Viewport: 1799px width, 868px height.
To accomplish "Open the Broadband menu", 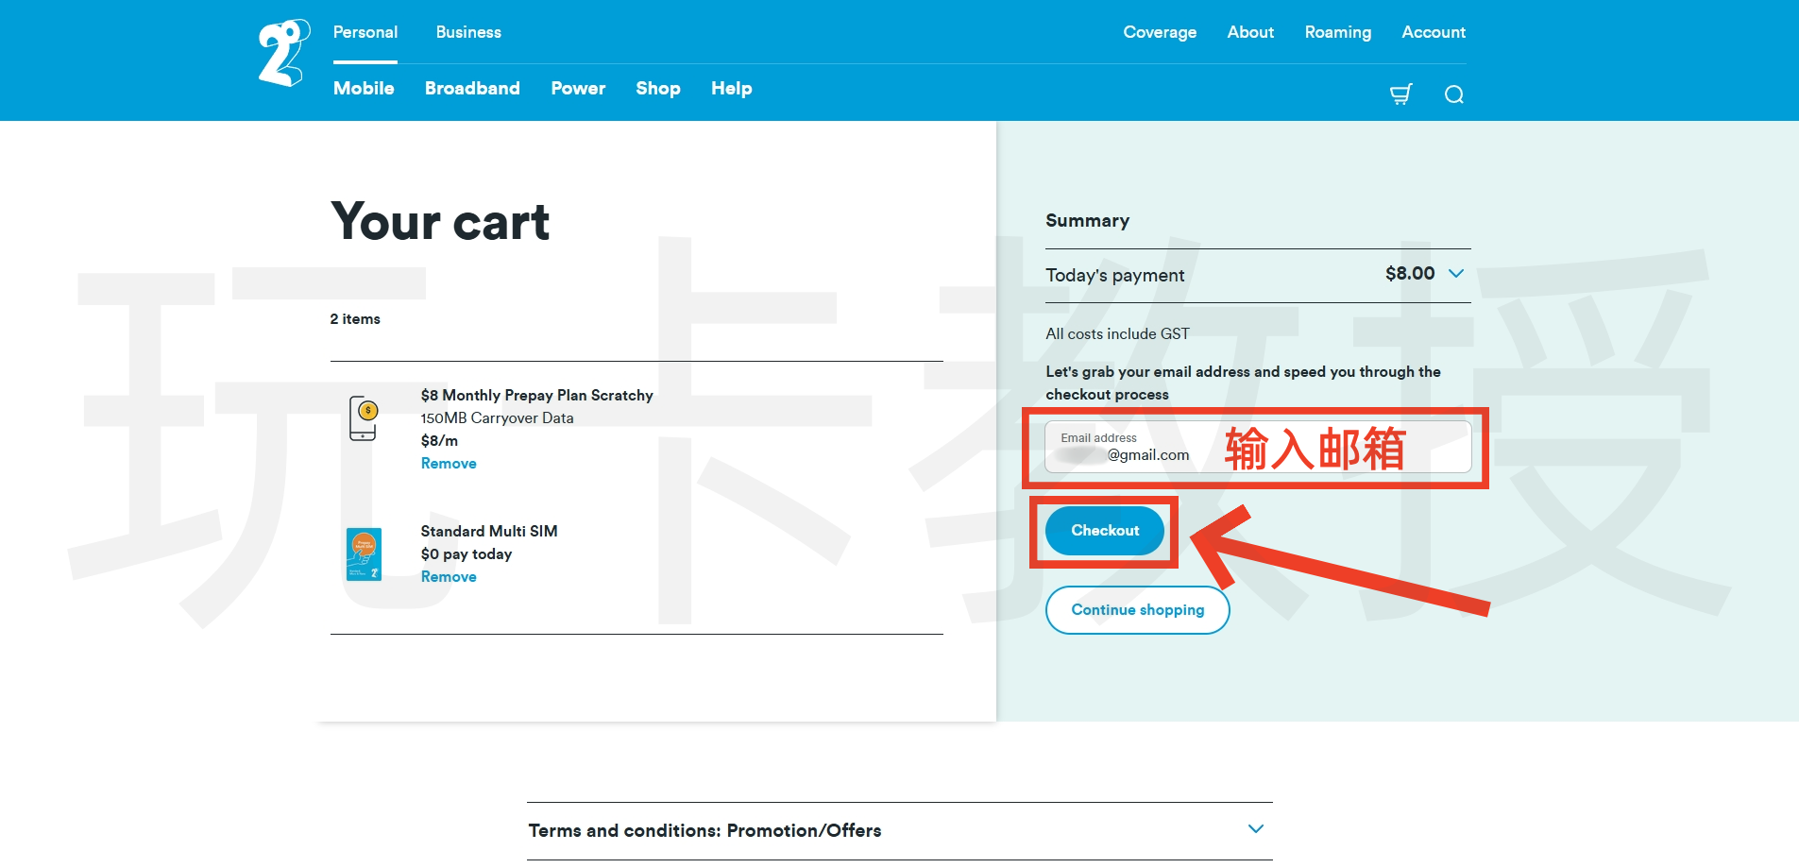I will tap(472, 88).
